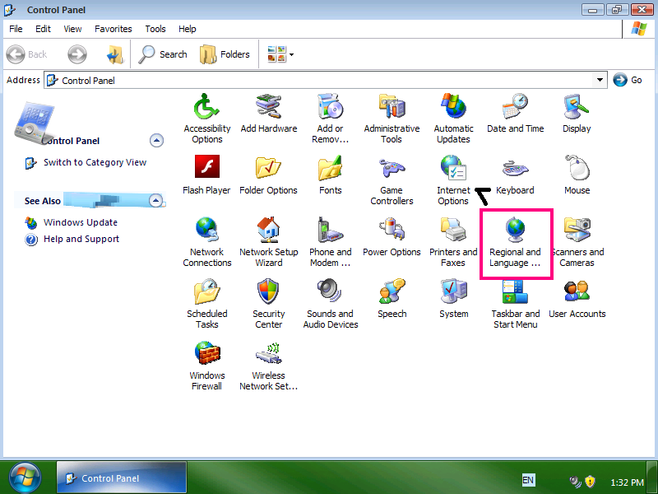Open Help and Support link
Screen dimensions: 658x494
pyautogui.click(x=81, y=239)
